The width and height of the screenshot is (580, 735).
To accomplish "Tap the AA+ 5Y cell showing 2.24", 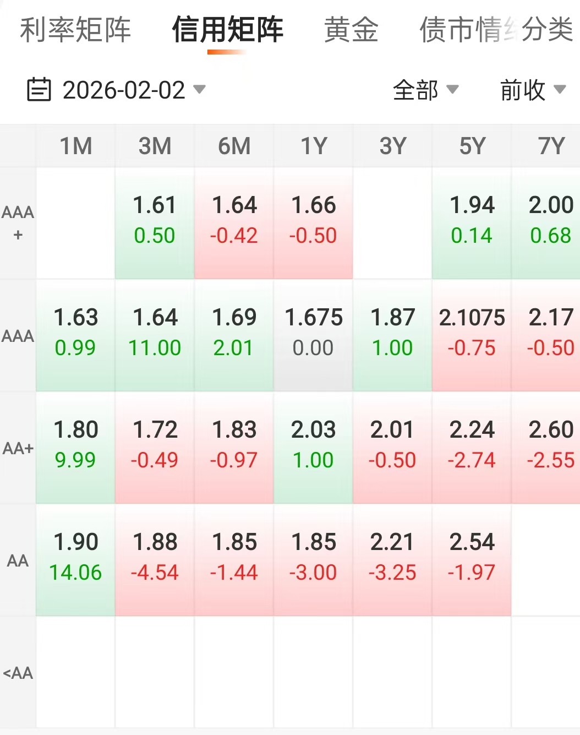I will click(x=472, y=448).
